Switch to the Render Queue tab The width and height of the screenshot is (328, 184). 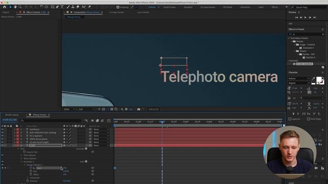click(x=12, y=114)
